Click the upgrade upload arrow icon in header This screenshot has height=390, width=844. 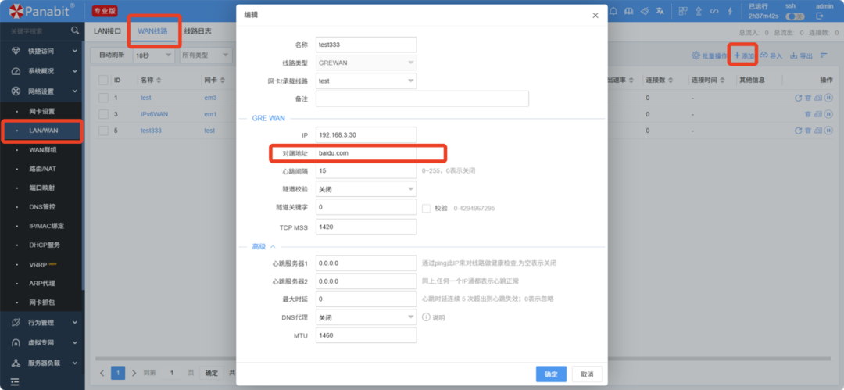699,11
